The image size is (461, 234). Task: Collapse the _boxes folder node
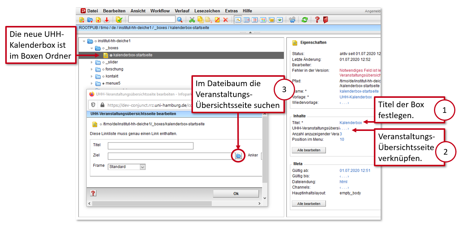click(92, 48)
